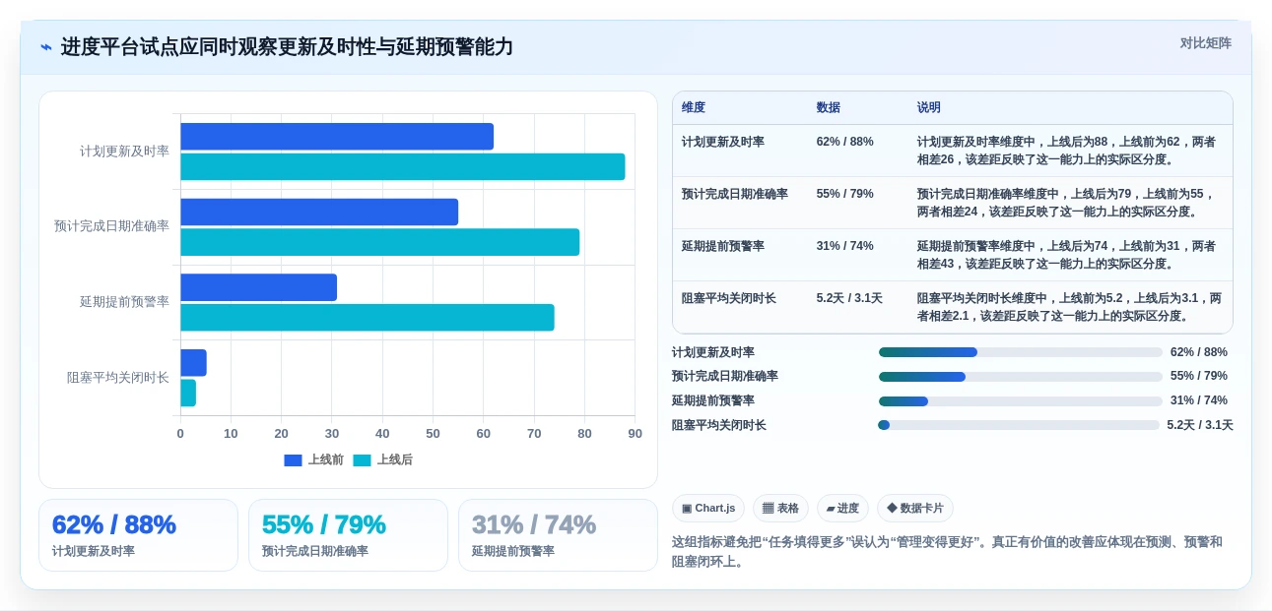Click the 上线后 bar for 阻塞平均关闭时长
This screenshot has width=1272, height=611.
click(x=188, y=394)
